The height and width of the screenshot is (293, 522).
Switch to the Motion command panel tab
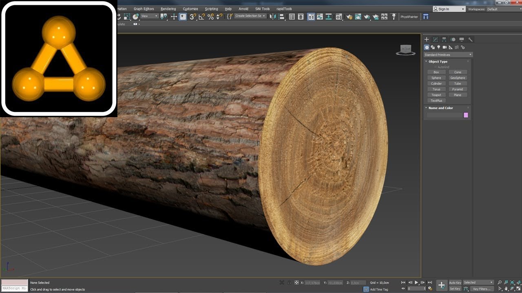click(453, 39)
